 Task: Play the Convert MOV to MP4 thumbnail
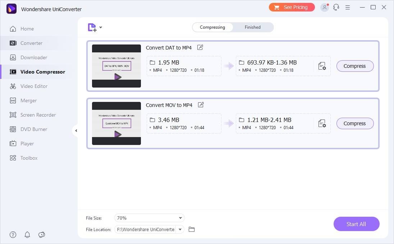pyautogui.click(x=118, y=135)
